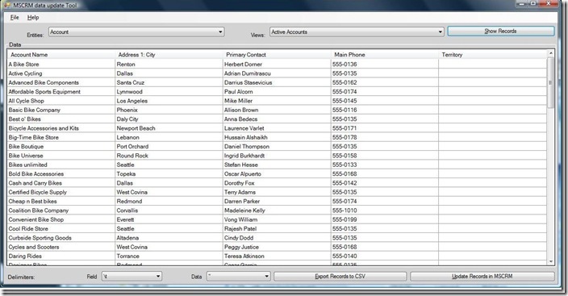Click contact Ingrid Burkhardt
This screenshot has width=568, height=296.
click(277, 156)
